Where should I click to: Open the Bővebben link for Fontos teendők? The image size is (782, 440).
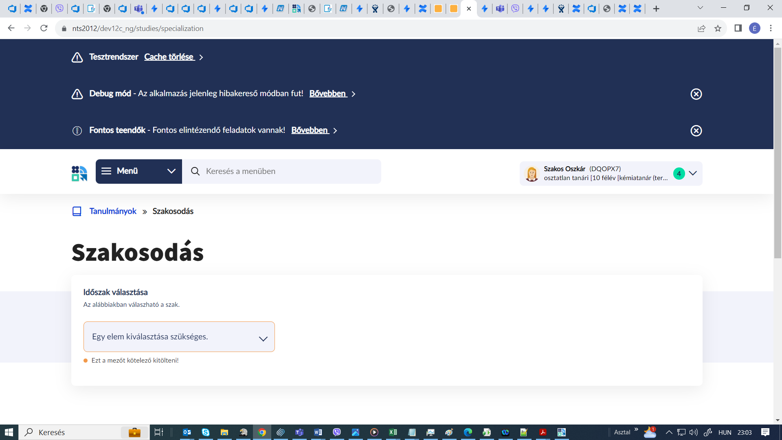[310, 130]
